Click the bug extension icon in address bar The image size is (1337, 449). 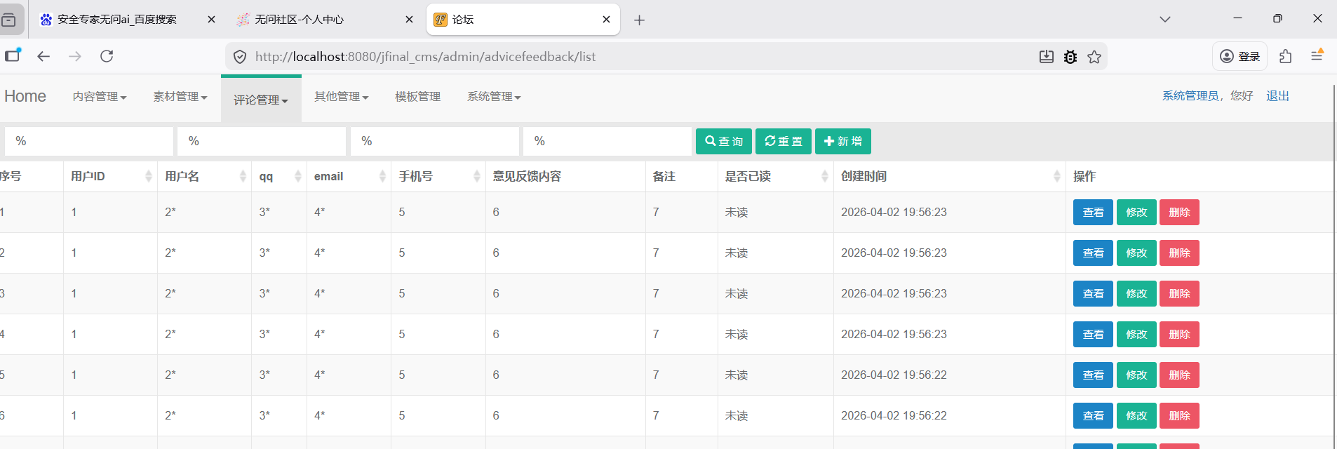pyautogui.click(x=1070, y=57)
